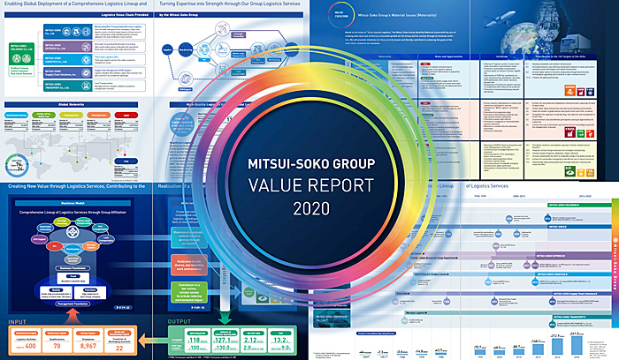Click the 'Business Model' header bar
This screenshot has width=619, height=360.
click(x=73, y=203)
